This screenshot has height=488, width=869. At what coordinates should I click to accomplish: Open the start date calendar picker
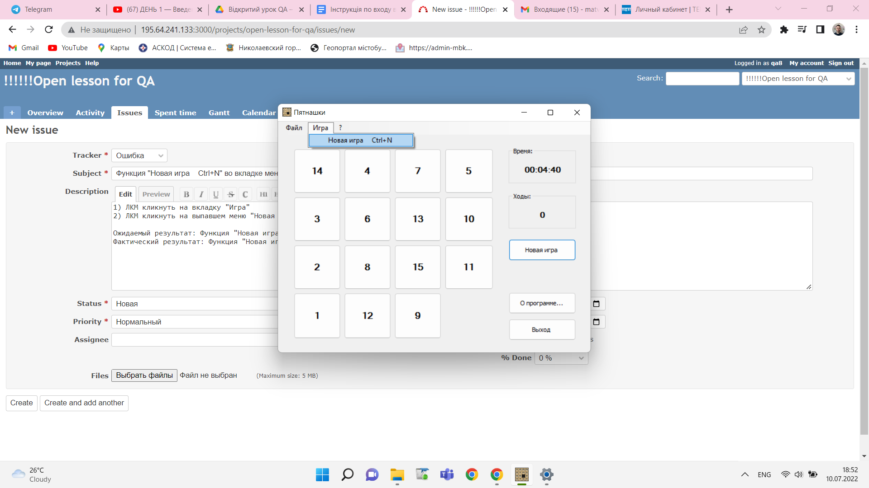[x=597, y=304]
